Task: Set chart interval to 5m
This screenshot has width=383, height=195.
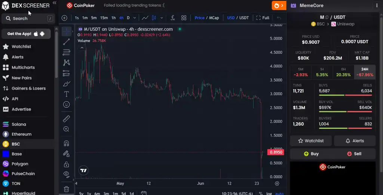Action: coord(94,18)
